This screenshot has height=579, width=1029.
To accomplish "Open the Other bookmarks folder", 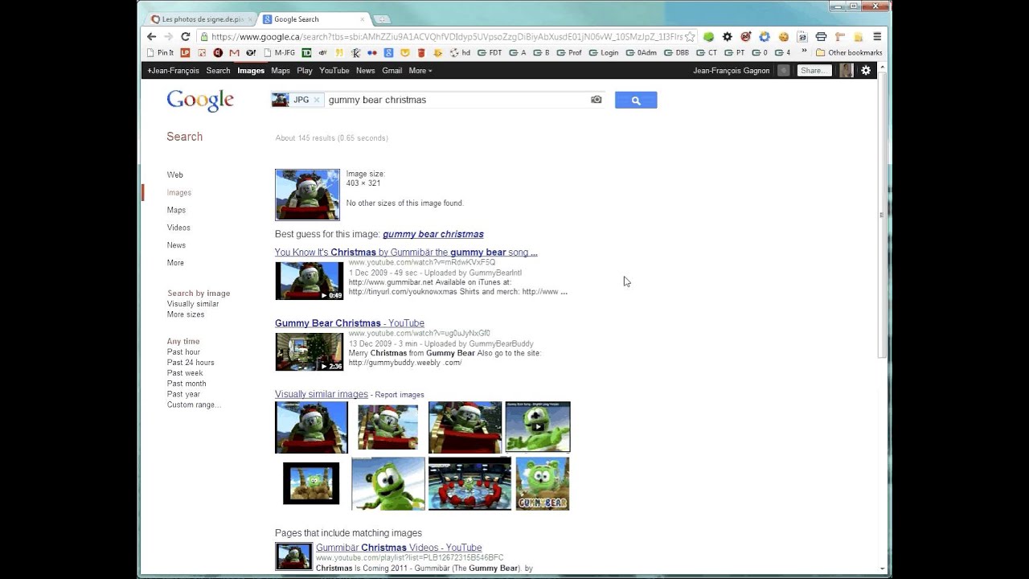I will 848,52.
